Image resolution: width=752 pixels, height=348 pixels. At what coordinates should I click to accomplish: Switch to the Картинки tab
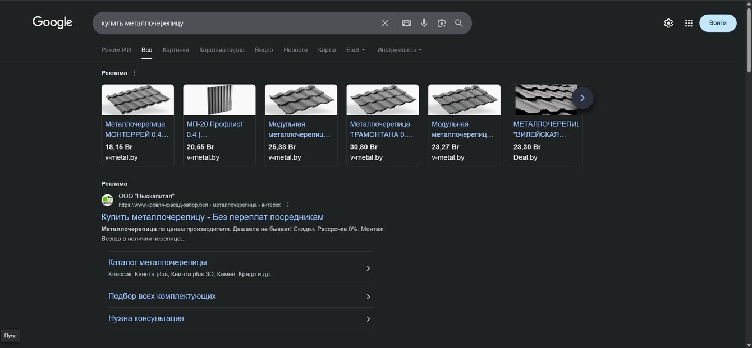[x=176, y=50]
